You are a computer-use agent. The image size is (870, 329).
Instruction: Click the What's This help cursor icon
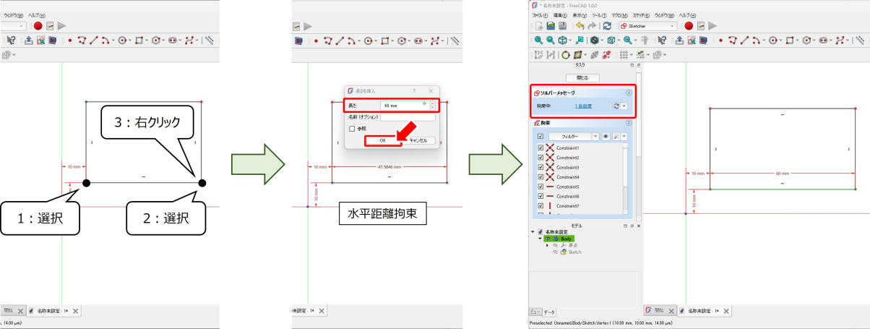[x=661, y=40]
